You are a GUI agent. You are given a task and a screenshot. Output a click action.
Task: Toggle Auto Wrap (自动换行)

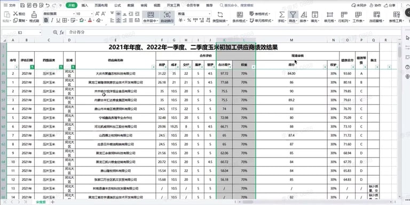tap(167, 17)
